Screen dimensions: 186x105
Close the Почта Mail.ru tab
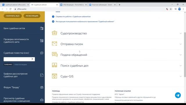86,5
